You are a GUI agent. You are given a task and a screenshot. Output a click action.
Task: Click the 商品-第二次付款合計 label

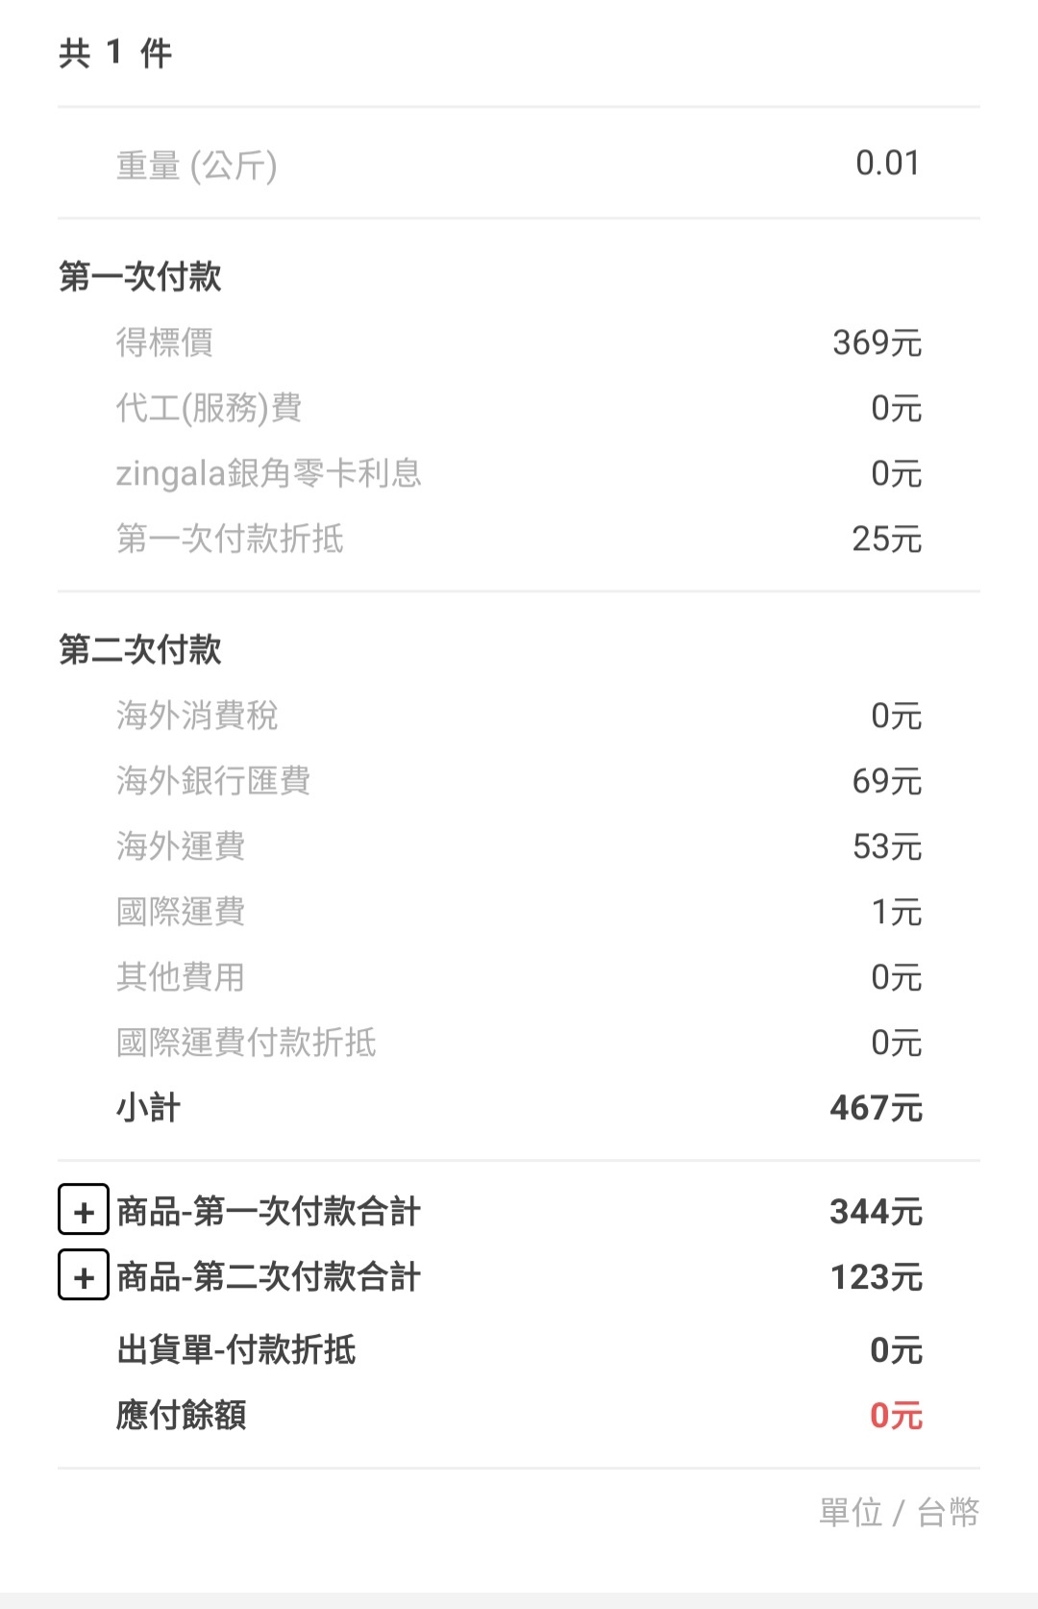coord(268,1276)
